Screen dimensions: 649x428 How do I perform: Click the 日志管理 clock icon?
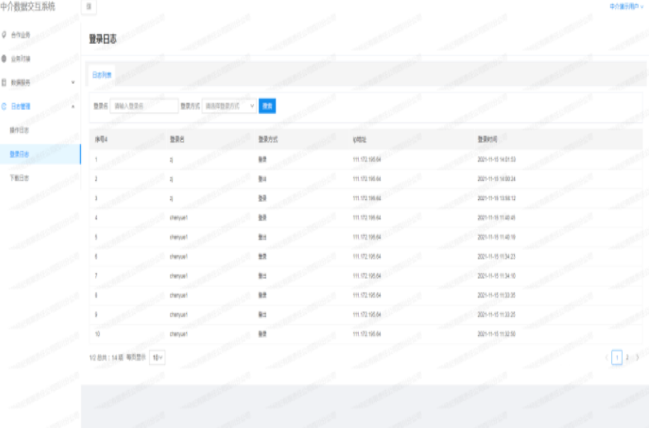4,106
